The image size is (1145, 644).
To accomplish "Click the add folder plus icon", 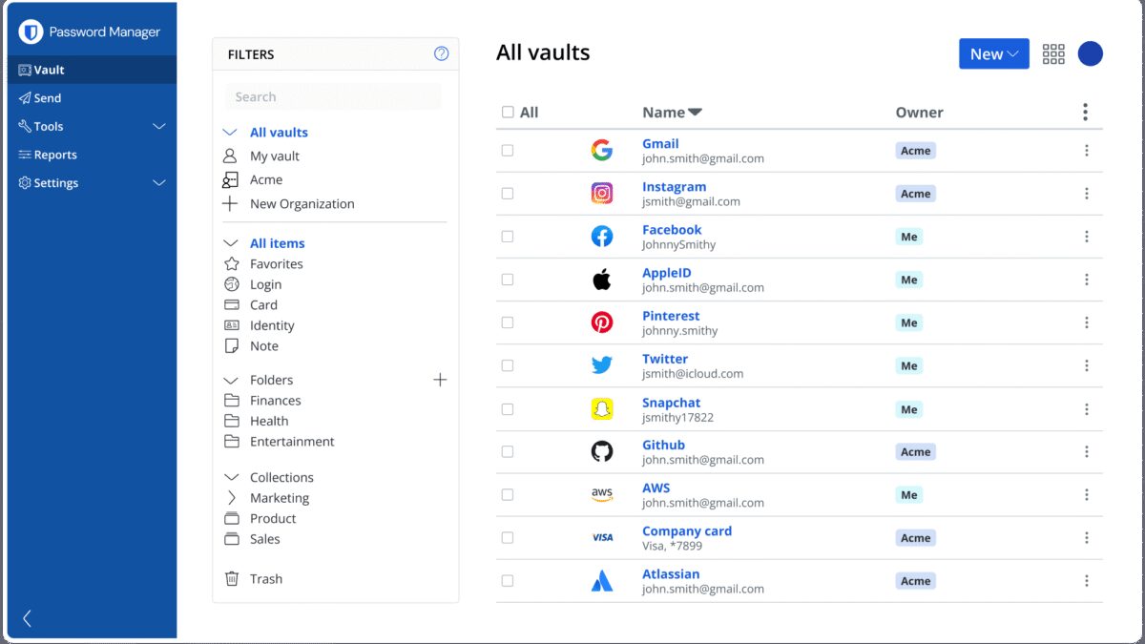I will tap(440, 380).
